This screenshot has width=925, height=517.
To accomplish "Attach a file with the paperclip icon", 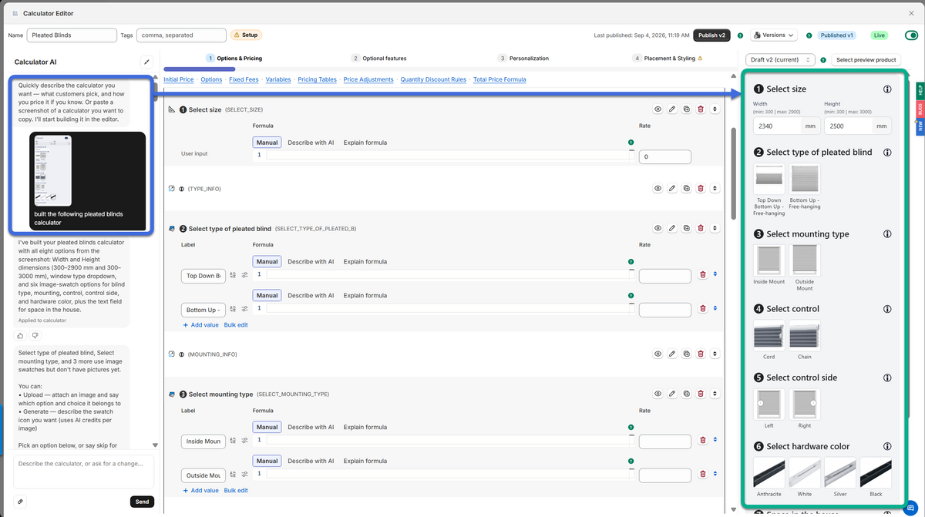I will click(20, 502).
